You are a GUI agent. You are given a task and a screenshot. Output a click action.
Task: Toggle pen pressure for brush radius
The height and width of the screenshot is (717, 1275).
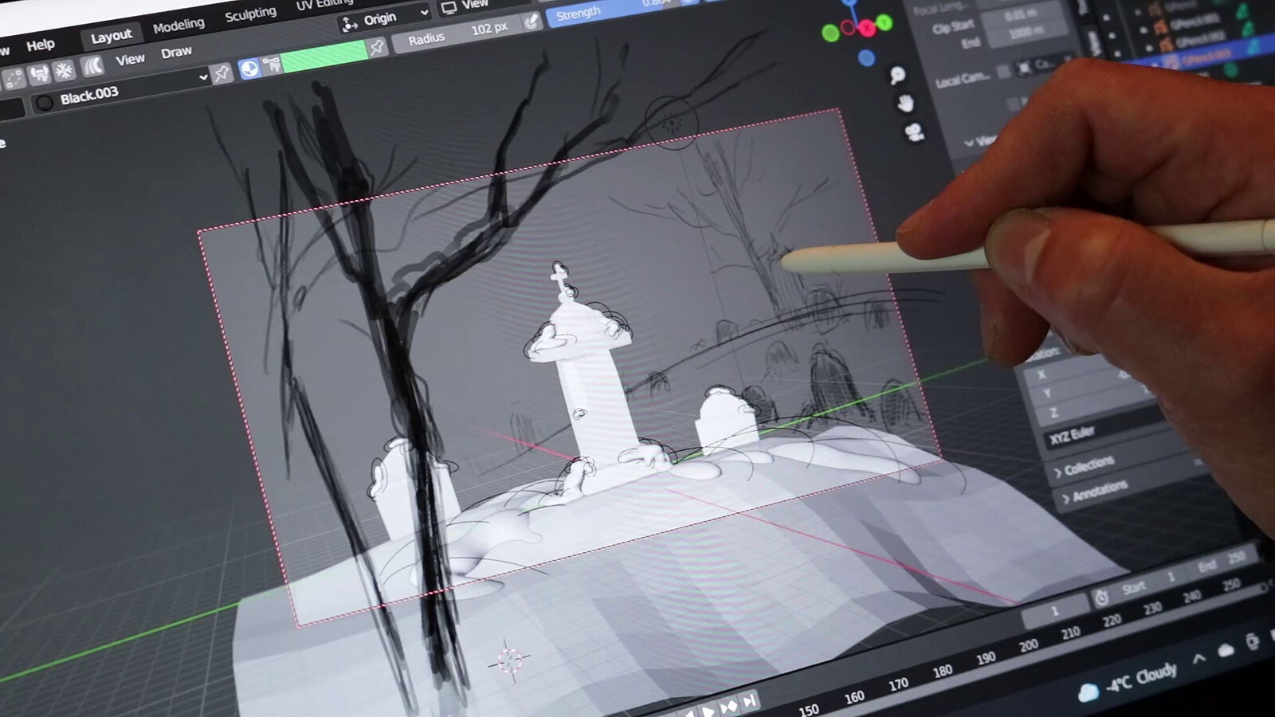pos(532,22)
